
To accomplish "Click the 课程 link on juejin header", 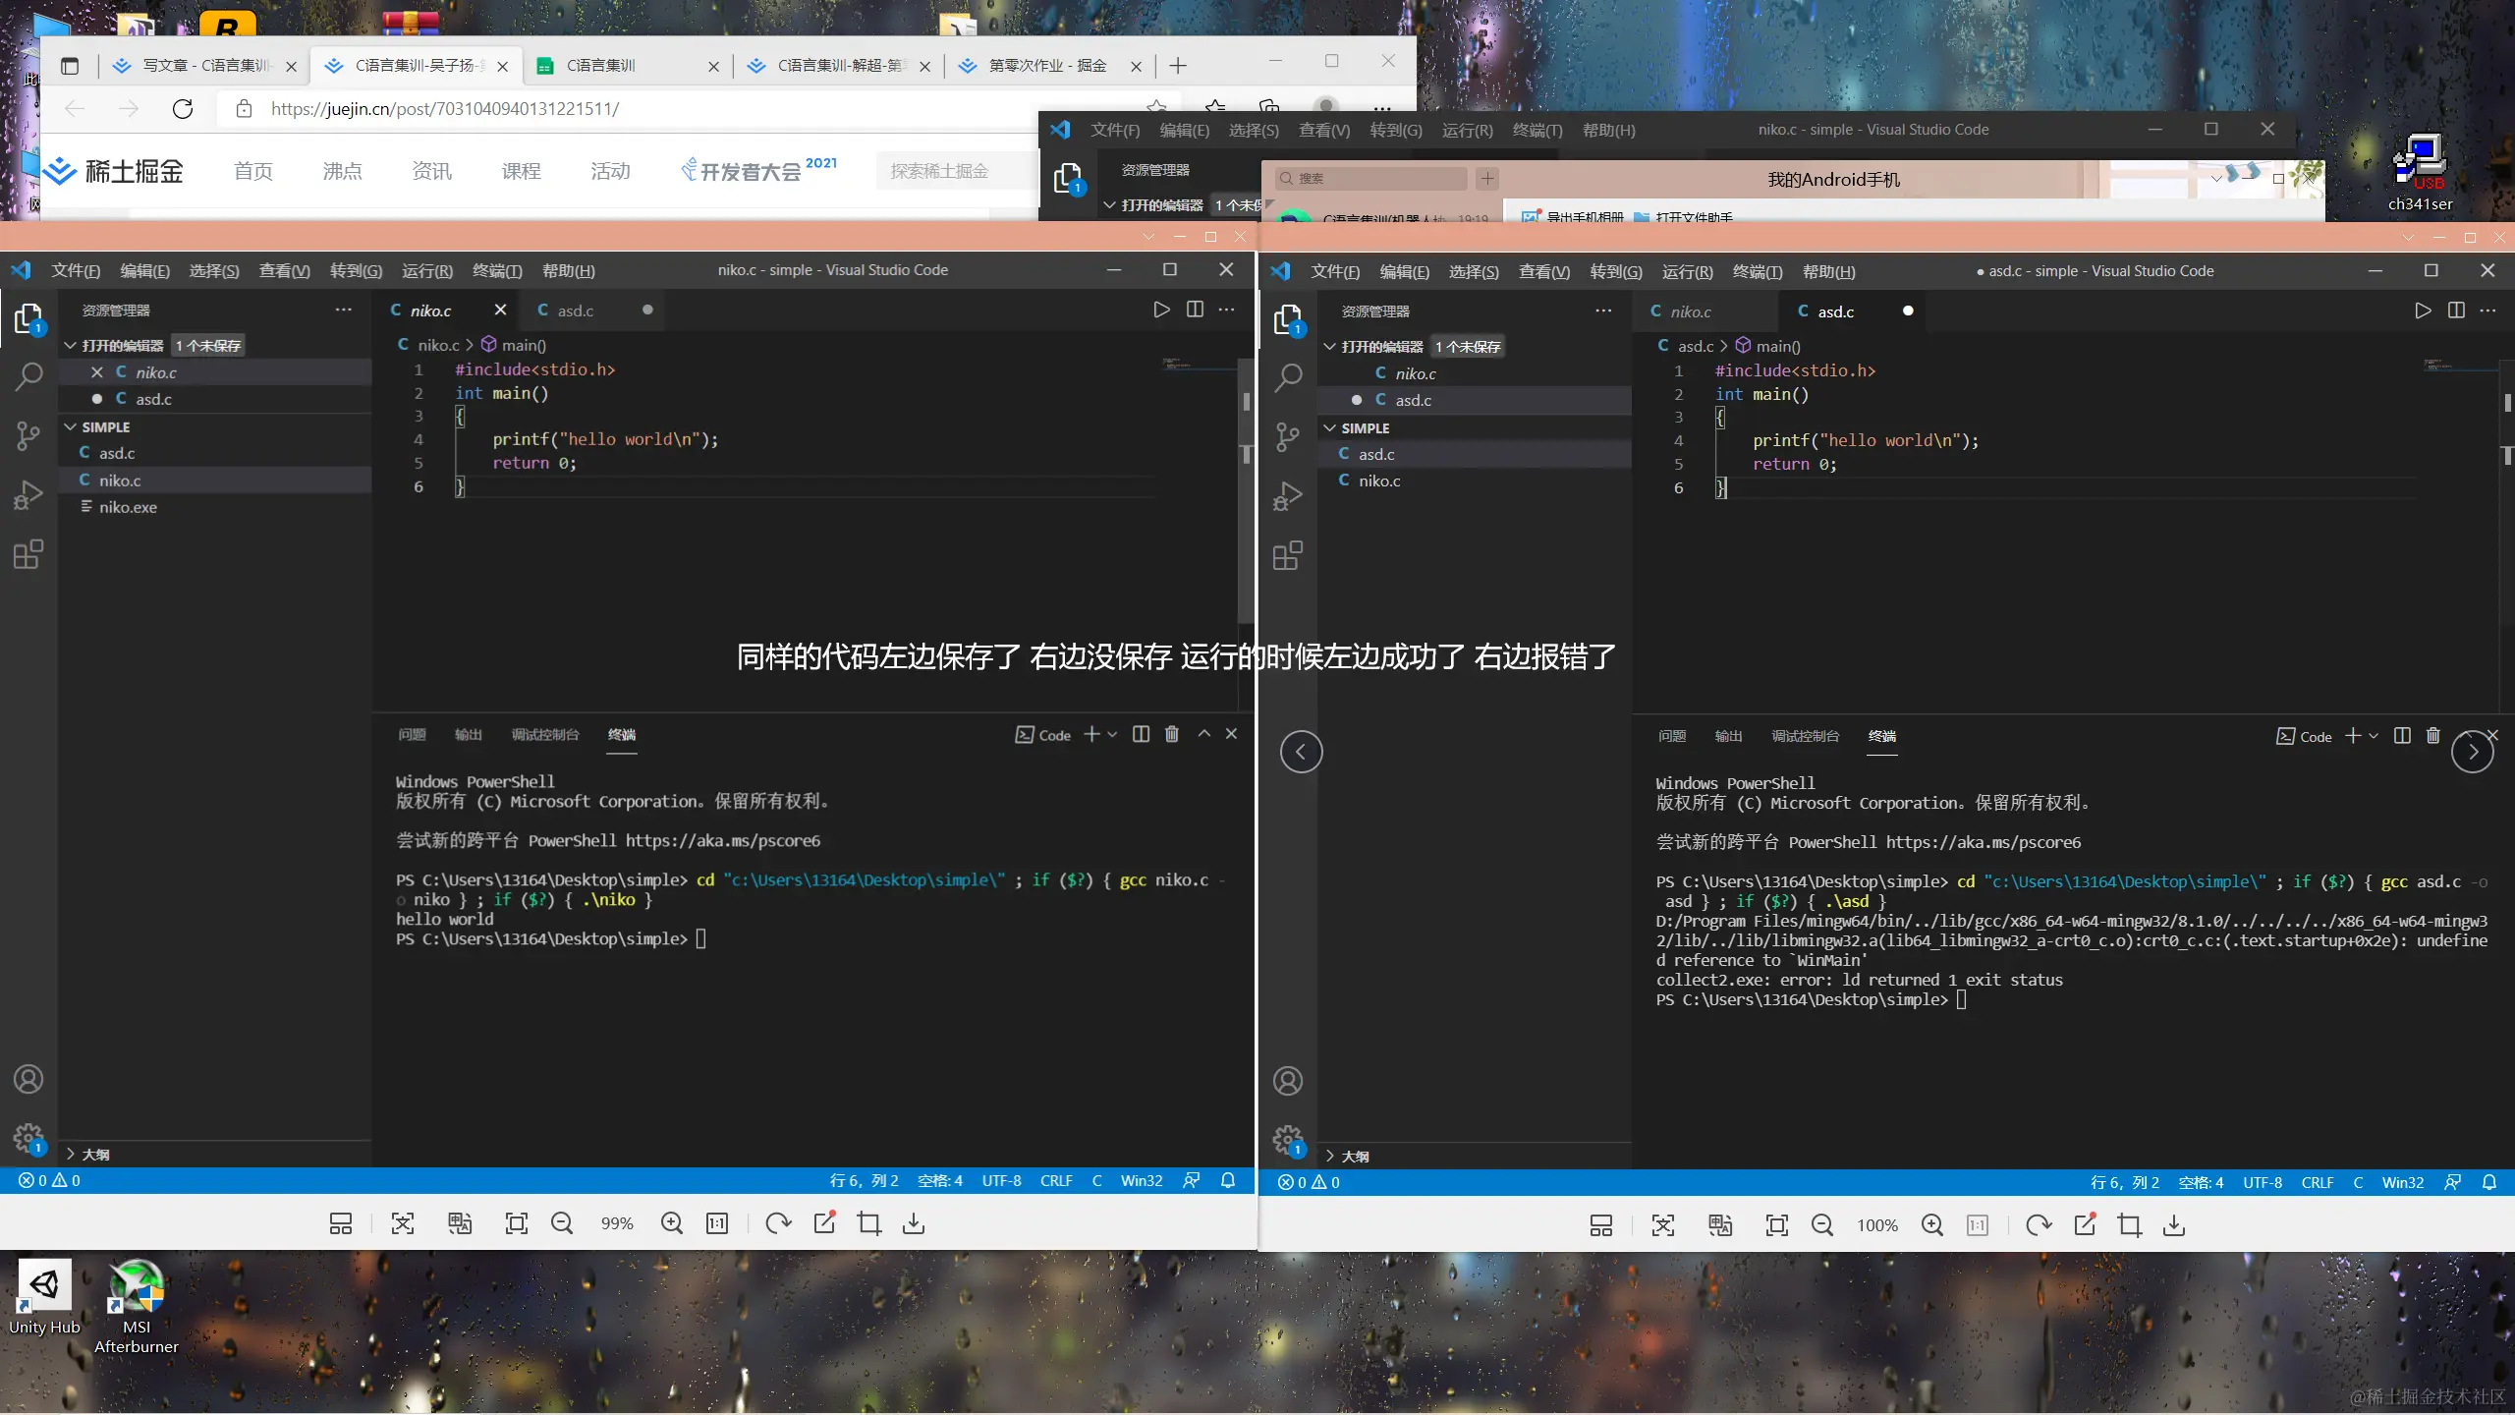I will (x=521, y=171).
